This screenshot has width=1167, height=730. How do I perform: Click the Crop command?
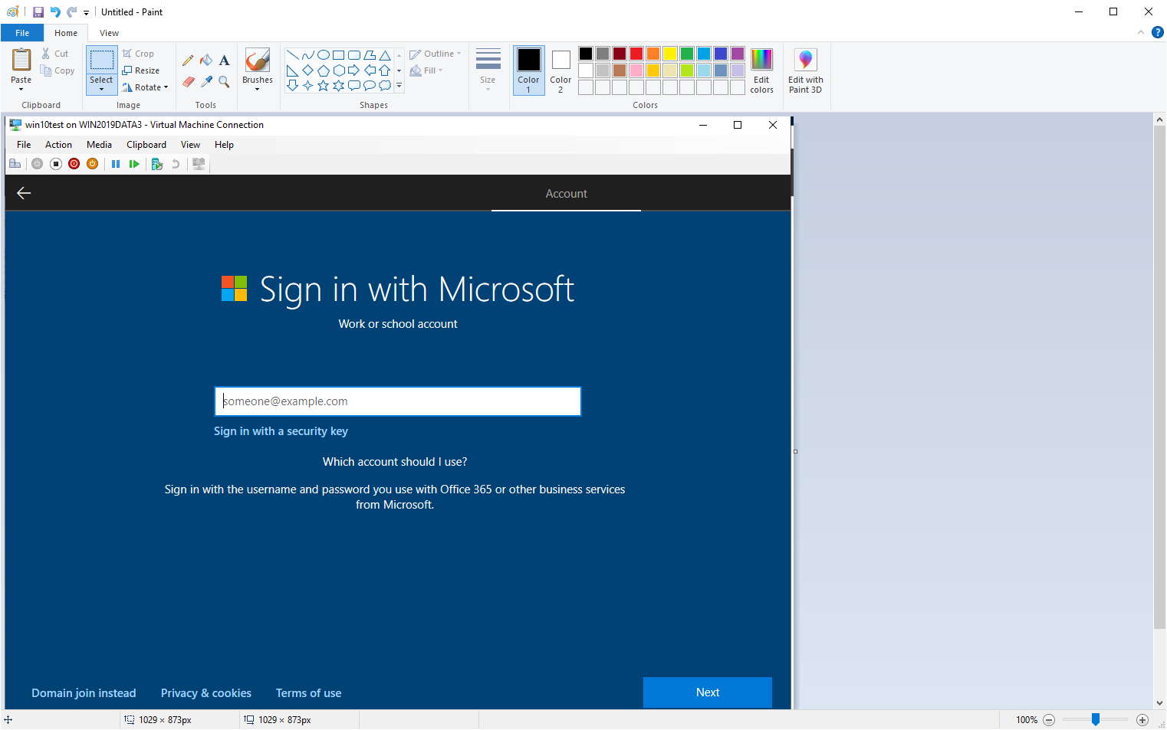pyautogui.click(x=138, y=54)
